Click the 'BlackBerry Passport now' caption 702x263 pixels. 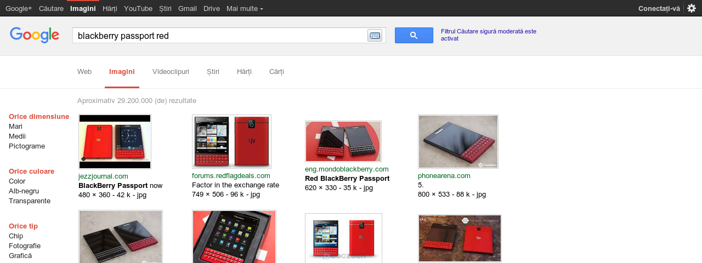click(x=121, y=185)
